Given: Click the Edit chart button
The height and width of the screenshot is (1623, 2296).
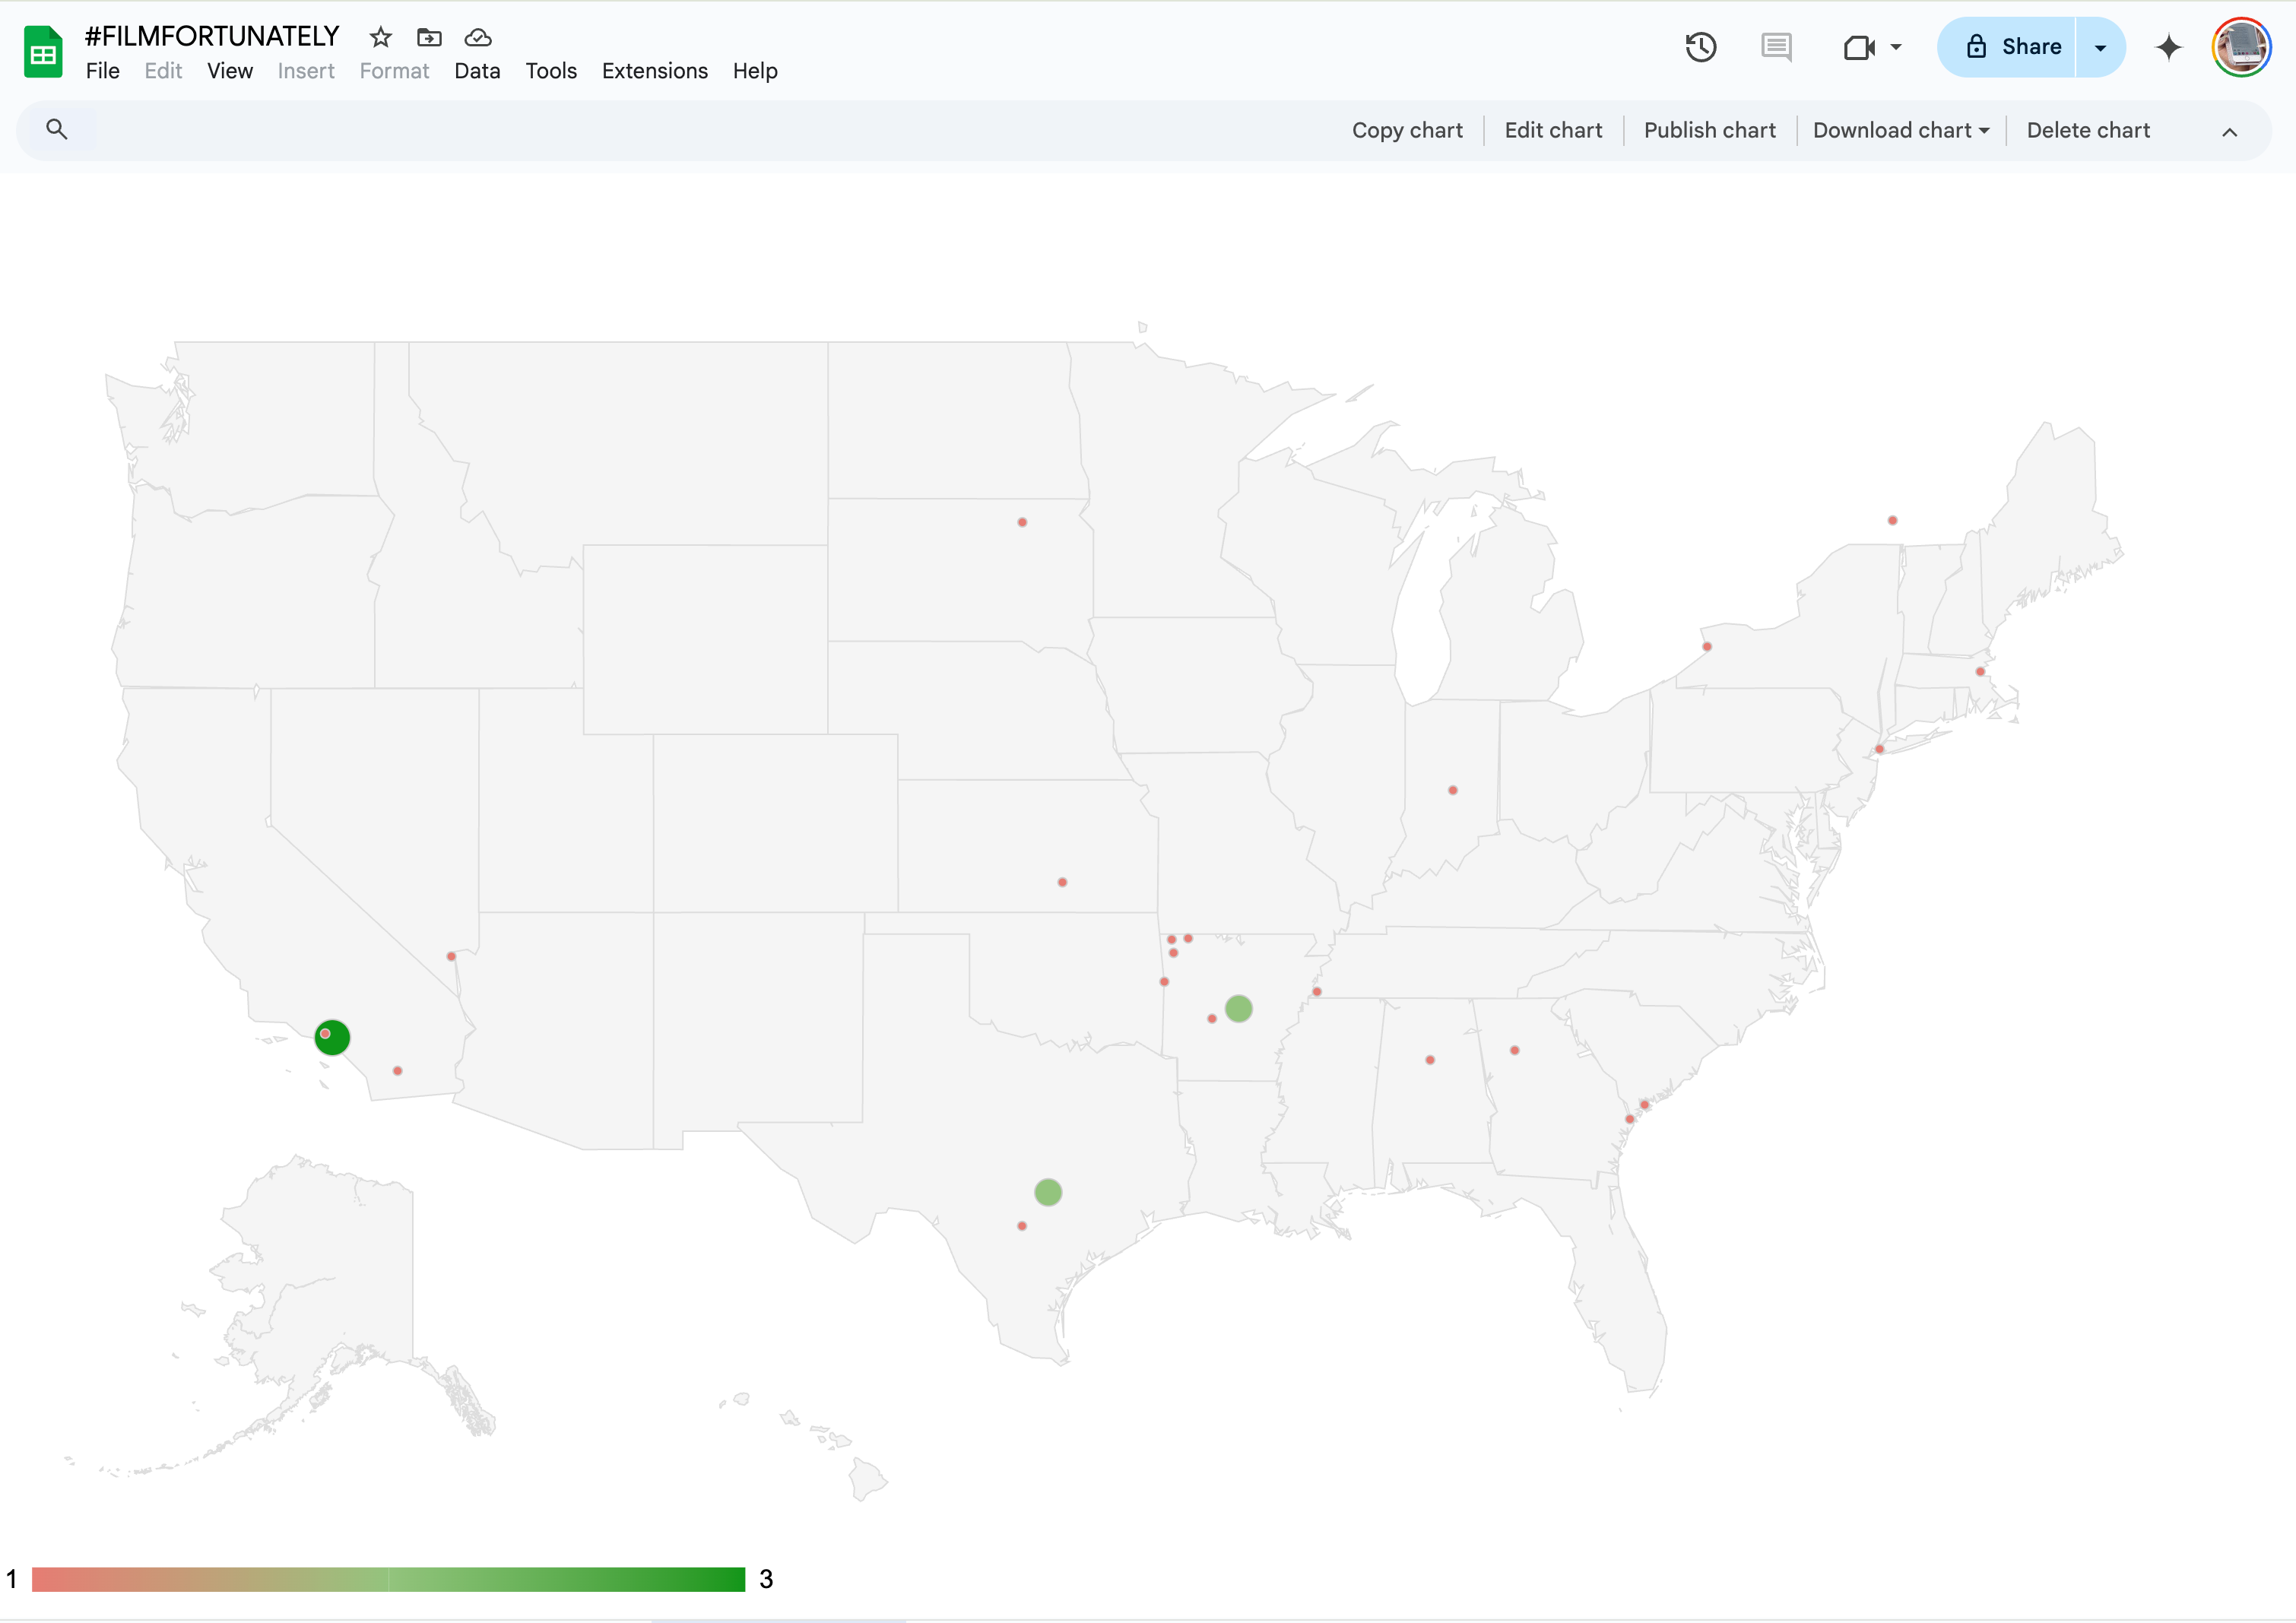Looking at the screenshot, I should pyautogui.click(x=1553, y=130).
